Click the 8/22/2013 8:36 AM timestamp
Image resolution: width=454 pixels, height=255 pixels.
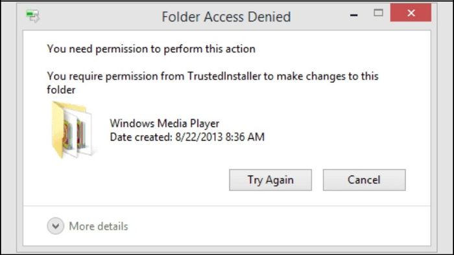click(x=220, y=137)
